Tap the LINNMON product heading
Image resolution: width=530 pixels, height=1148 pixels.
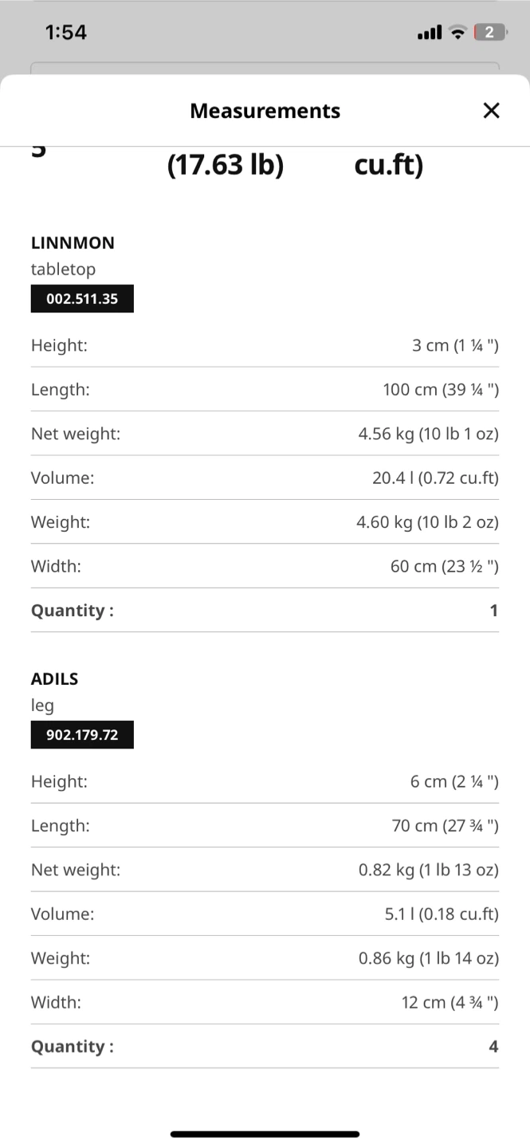[73, 242]
